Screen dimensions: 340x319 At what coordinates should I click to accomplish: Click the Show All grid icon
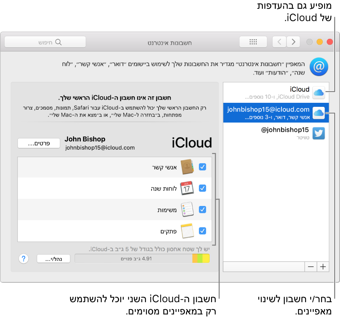[253, 42]
